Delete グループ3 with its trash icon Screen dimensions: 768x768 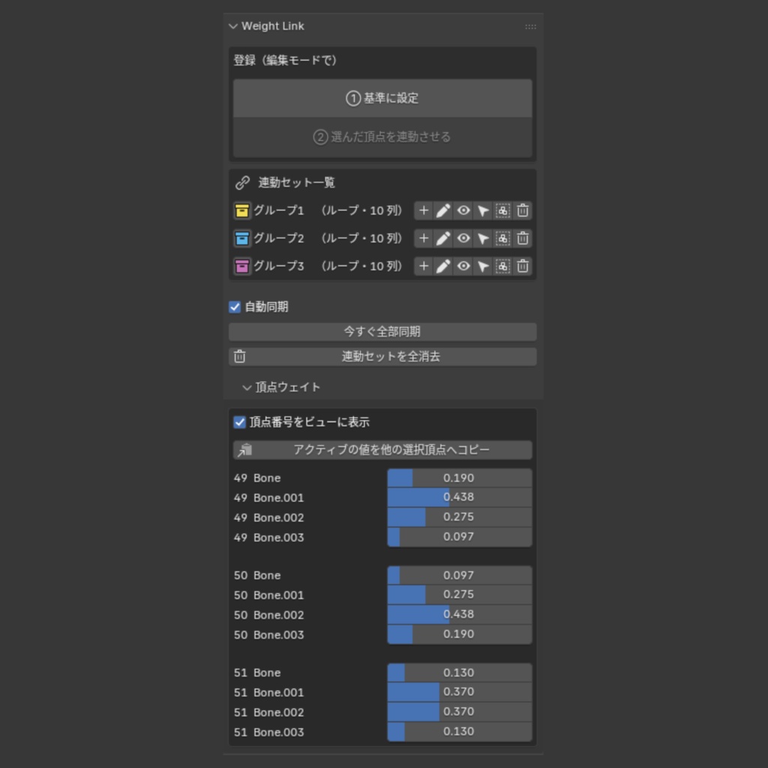tap(523, 266)
